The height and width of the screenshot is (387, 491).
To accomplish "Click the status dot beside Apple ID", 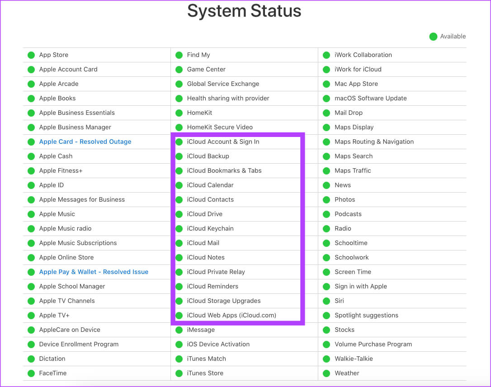I will click(x=31, y=185).
